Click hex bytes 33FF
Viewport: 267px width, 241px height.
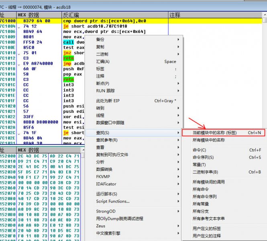(x=29, y=116)
